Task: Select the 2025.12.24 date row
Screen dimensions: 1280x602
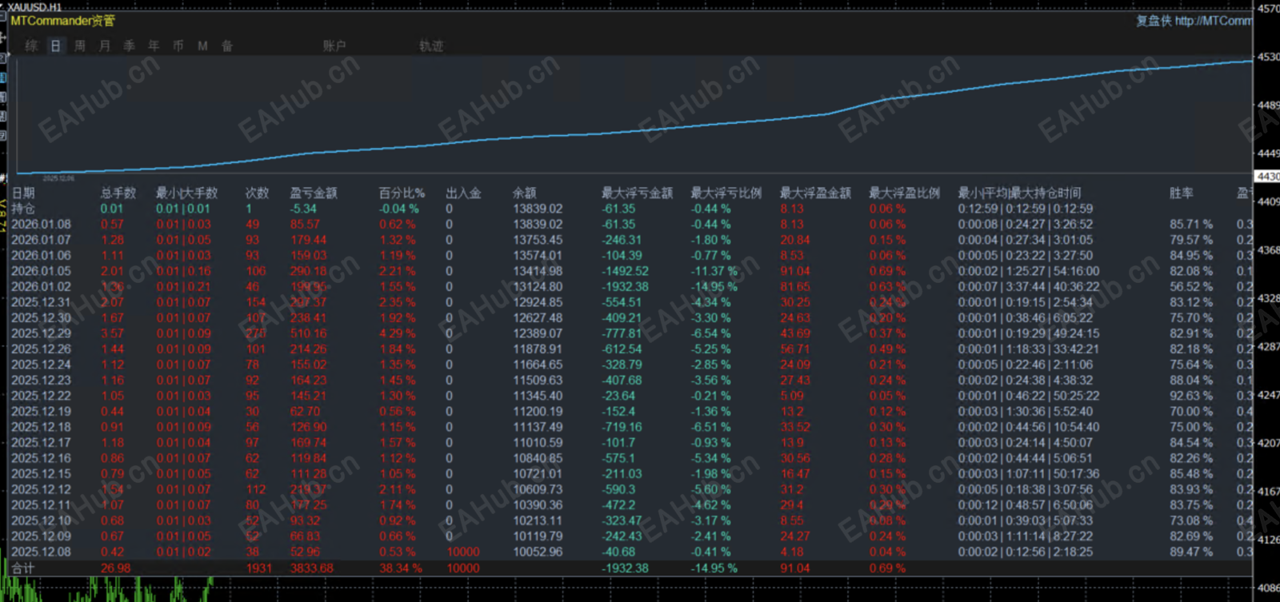Action: pyautogui.click(x=41, y=365)
